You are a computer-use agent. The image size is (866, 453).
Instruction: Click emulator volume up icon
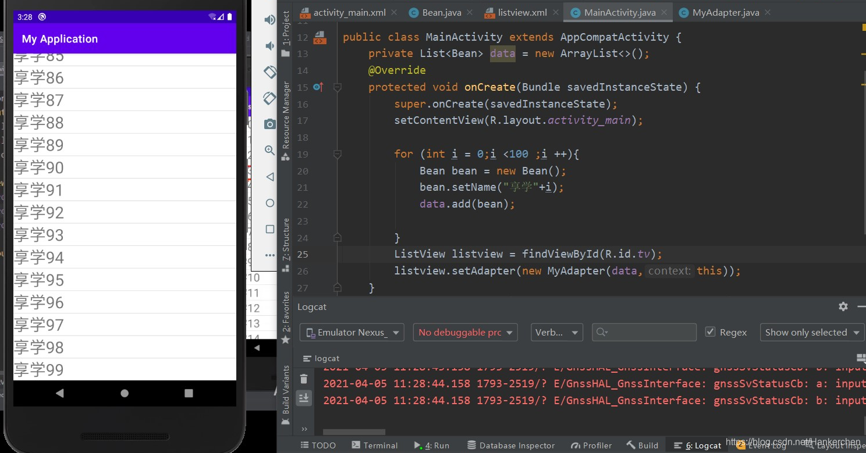tap(269, 20)
